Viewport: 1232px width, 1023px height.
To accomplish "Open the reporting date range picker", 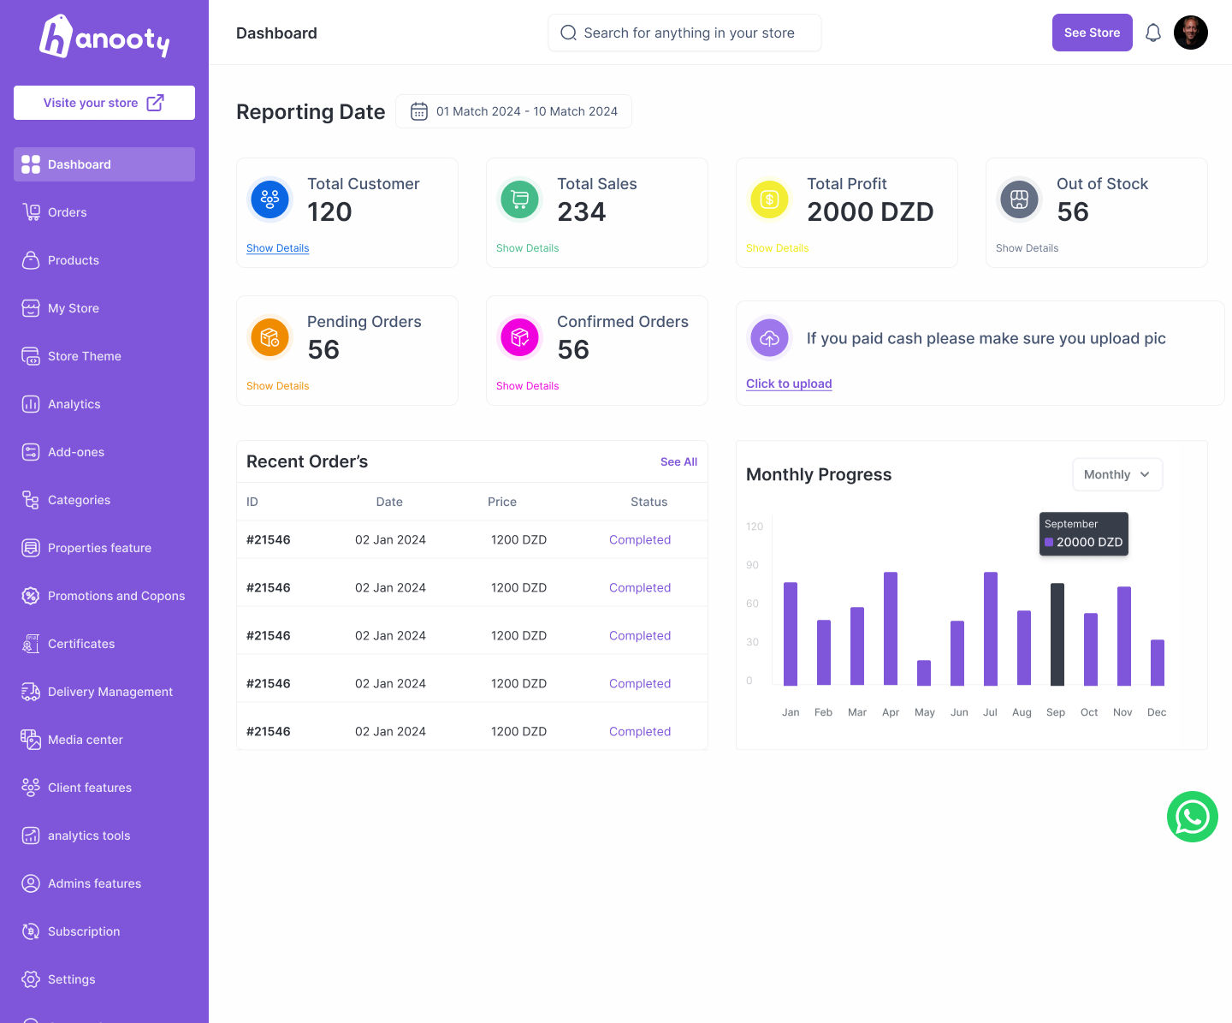I will [x=513, y=111].
